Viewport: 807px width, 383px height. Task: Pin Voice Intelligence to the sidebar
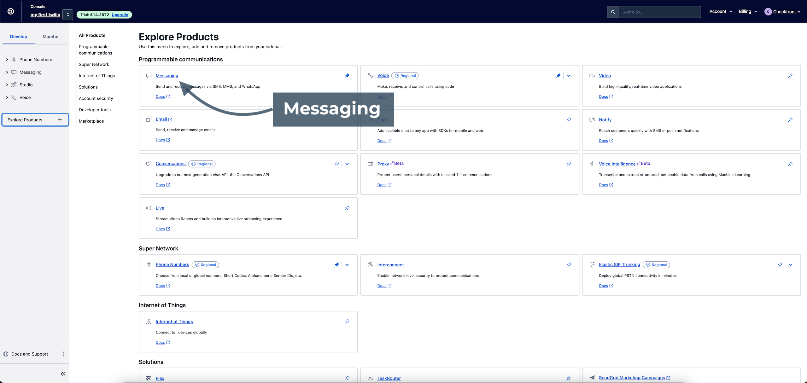(790, 164)
